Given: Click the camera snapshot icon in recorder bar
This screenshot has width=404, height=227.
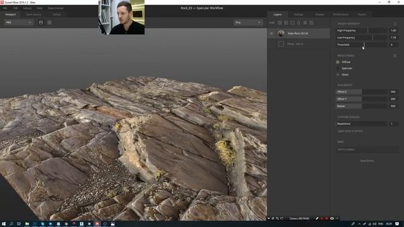Looking at the screenshot, I should pyautogui.click(x=332, y=219).
